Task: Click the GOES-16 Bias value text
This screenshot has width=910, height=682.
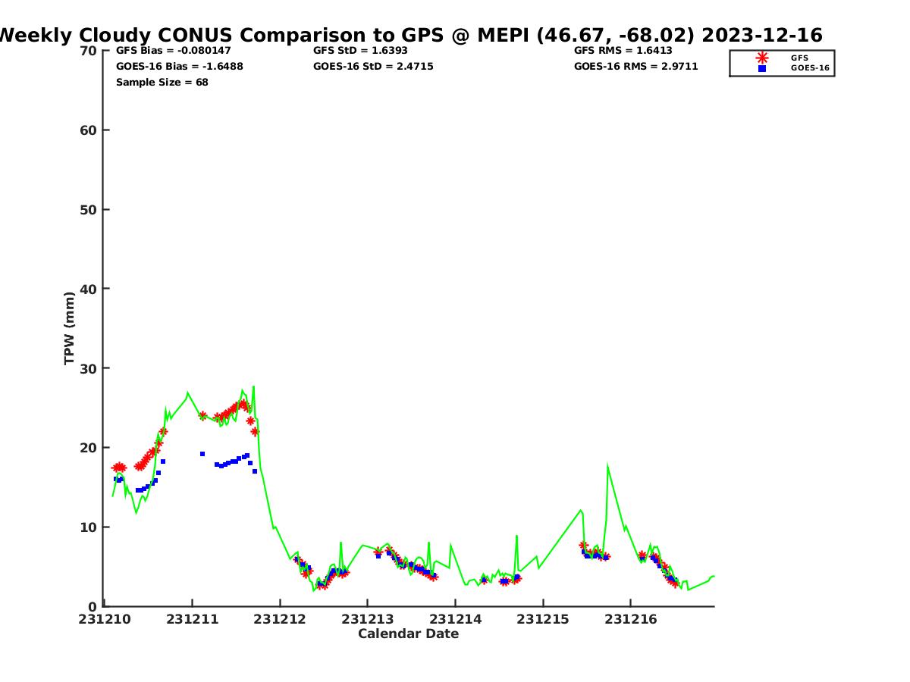Action: point(179,67)
